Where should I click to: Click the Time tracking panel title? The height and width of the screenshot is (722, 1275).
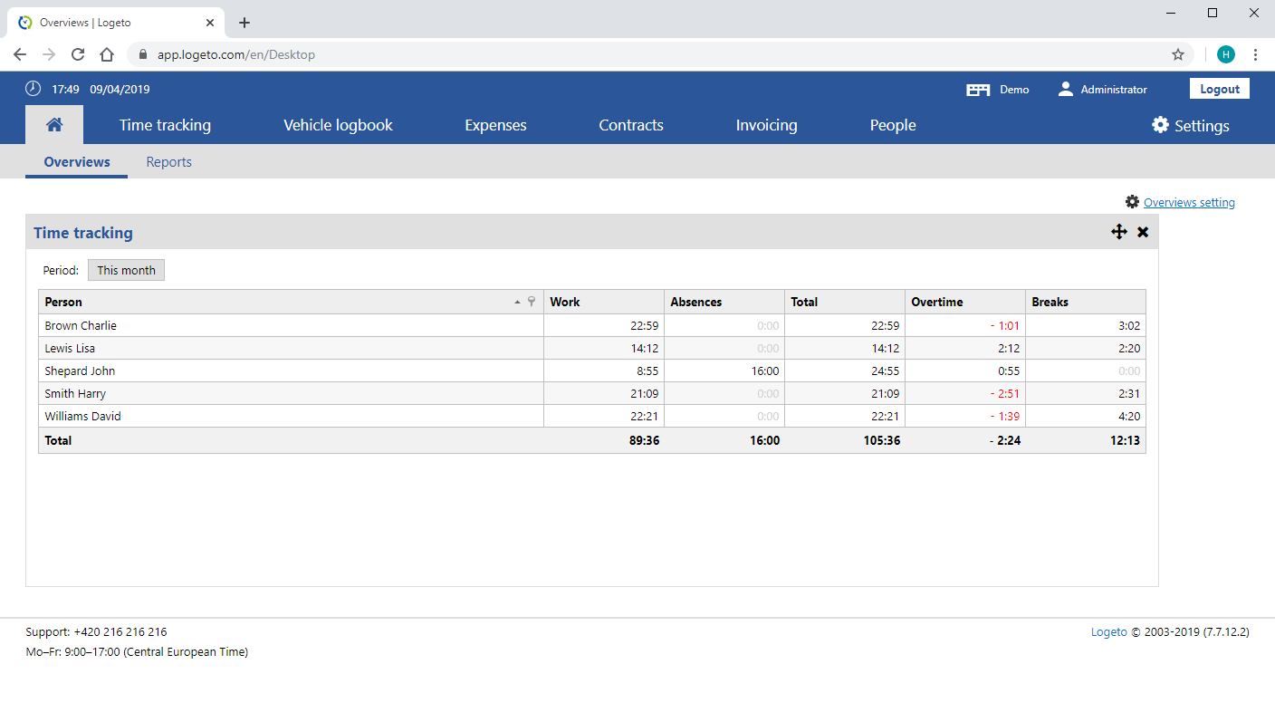pyautogui.click(x=83, y=233)
